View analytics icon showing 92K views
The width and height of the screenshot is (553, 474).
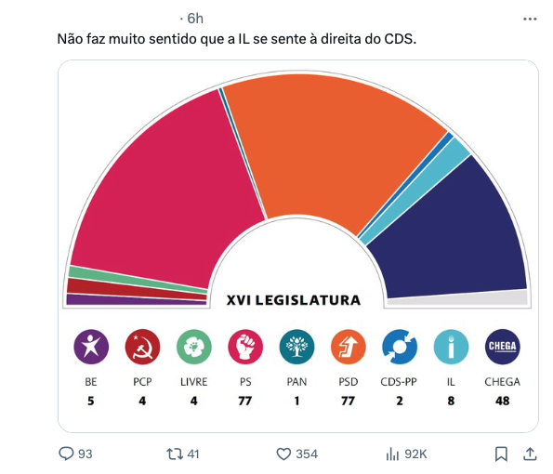click(392, 454)
